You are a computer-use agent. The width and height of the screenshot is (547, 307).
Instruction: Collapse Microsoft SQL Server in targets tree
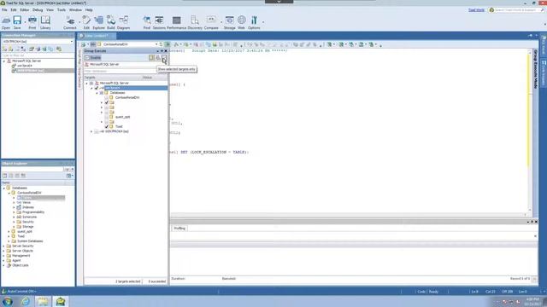pyautogui.click(x=87, y=84)
